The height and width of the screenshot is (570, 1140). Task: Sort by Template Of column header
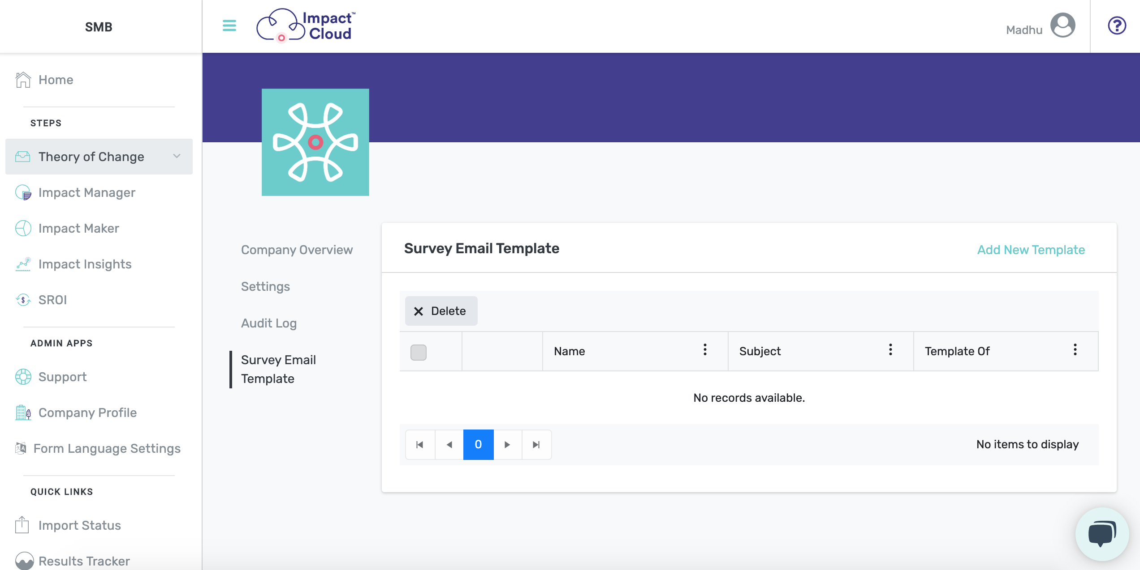[x=957, y=351]
